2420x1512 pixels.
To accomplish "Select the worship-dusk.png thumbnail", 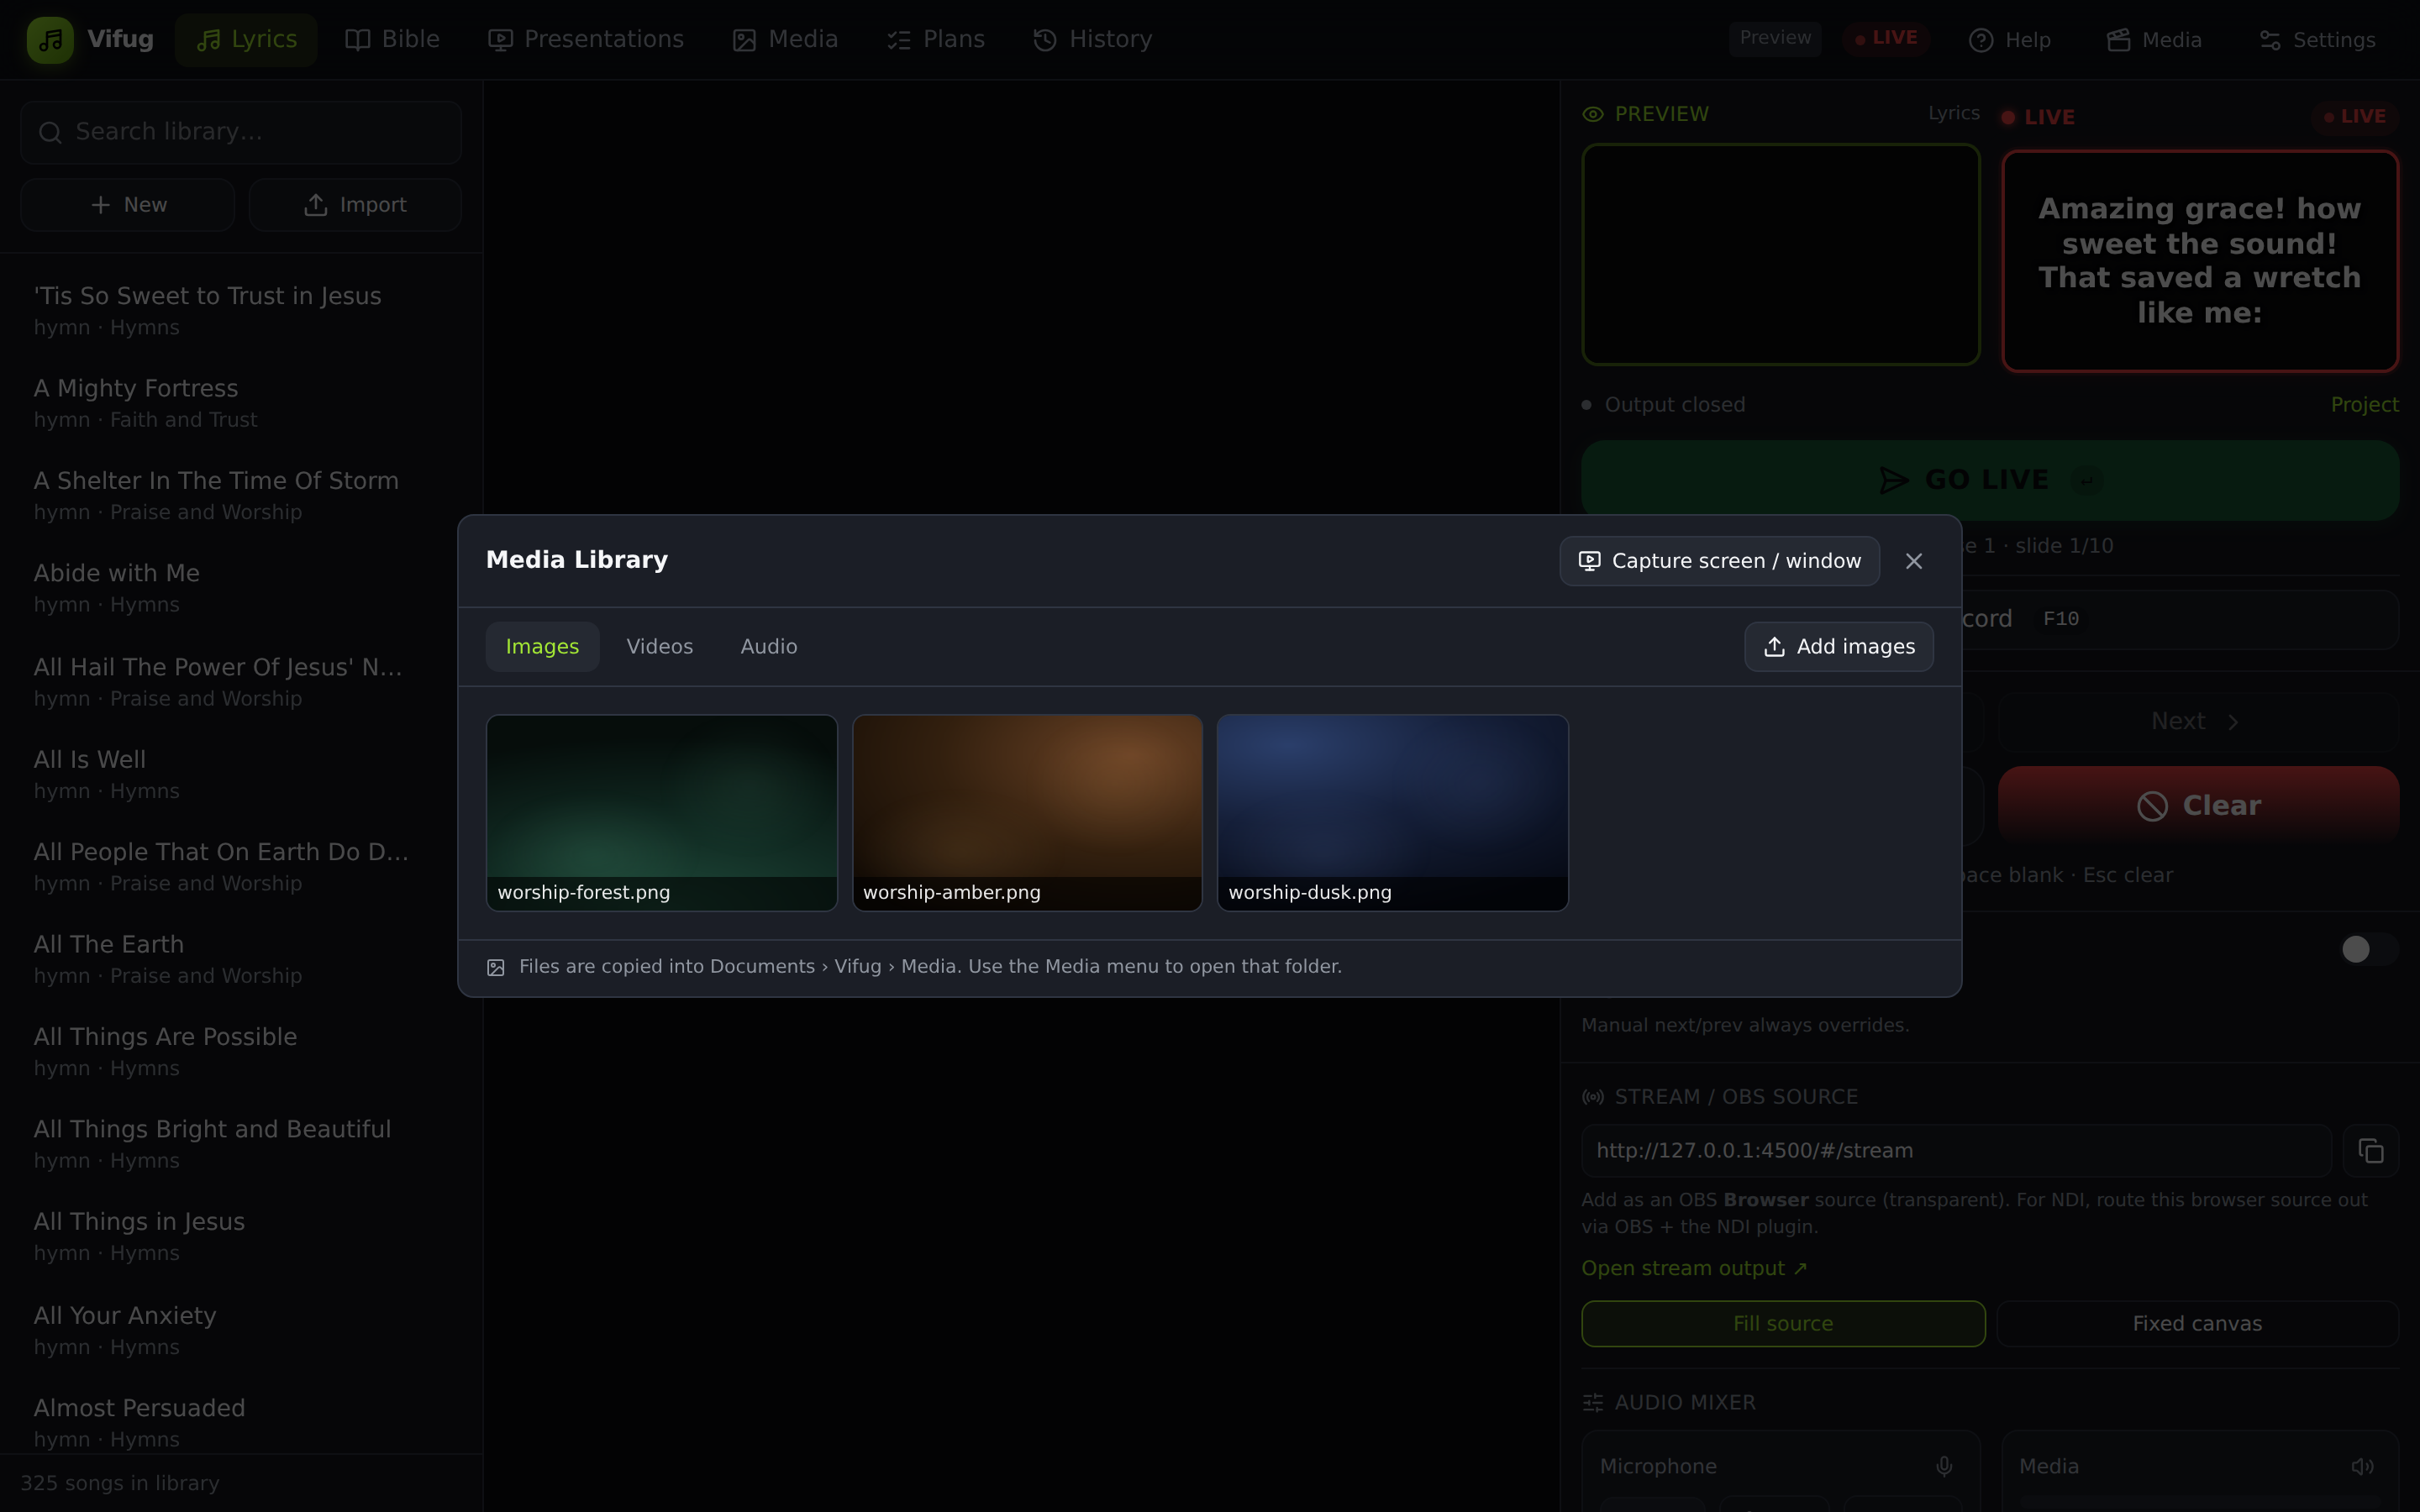I will tap(1392, 812).
